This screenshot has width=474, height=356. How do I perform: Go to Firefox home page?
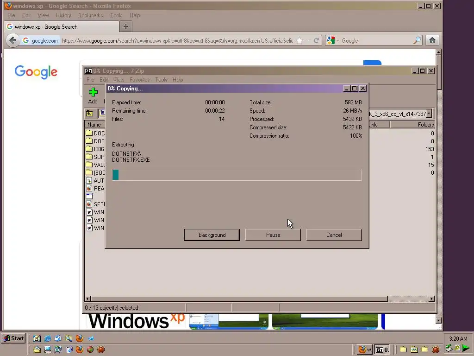click(x=432, y=40)
